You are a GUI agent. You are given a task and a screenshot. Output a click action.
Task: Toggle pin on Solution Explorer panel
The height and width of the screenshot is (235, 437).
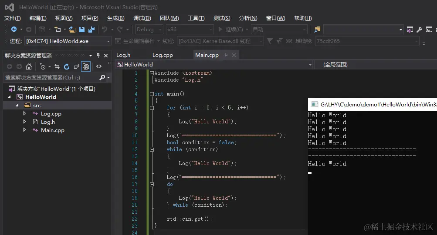98,56
